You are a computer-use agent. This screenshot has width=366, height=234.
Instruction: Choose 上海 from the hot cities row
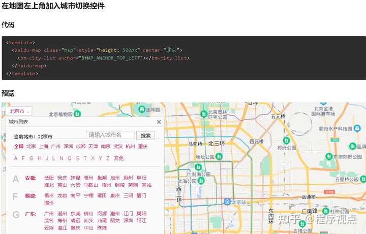coord(43,146)
